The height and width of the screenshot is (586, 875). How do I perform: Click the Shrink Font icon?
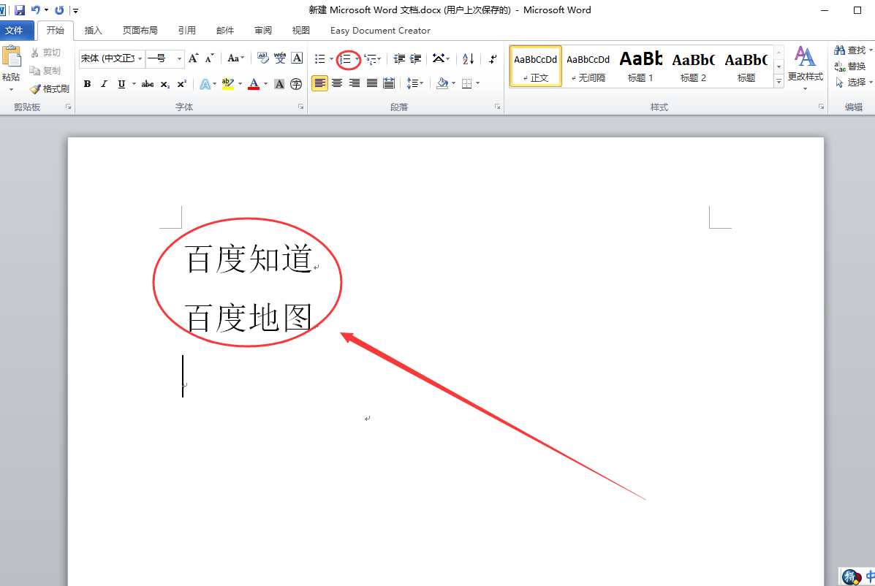209,58
